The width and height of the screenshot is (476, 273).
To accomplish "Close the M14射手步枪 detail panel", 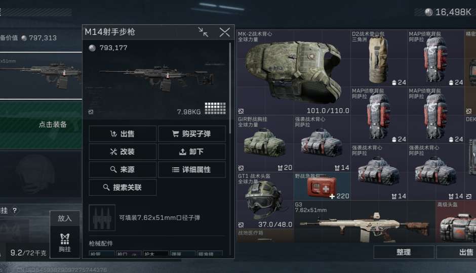I will tap(225, 32).
